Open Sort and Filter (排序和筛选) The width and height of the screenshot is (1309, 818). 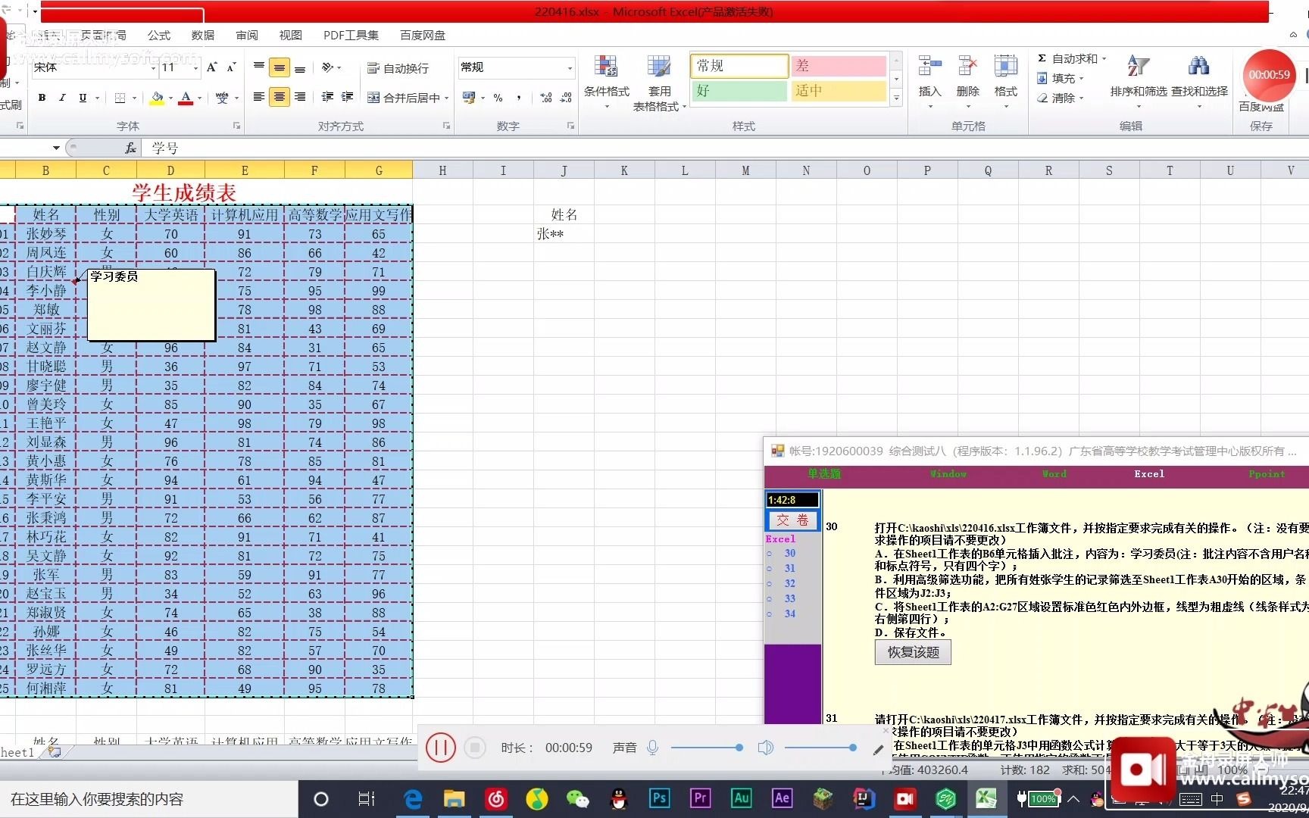[x=1139, y=82]
